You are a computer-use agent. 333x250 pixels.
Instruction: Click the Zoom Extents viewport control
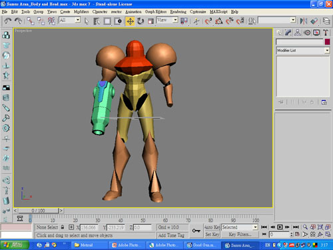point(320,227)
